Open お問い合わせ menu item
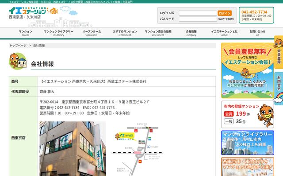Screen dimensions: 283x176 click(257, 33)
